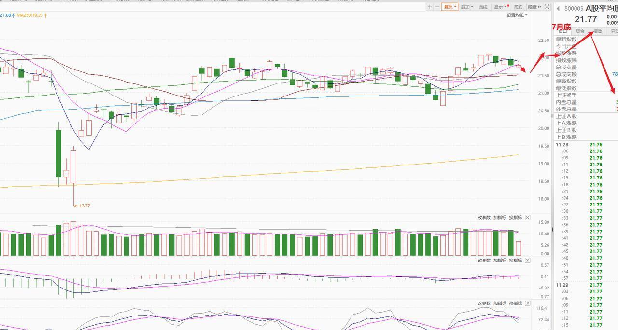Click 加指标 in volume panel
The image size is (618, 330).
pos(500,218)
